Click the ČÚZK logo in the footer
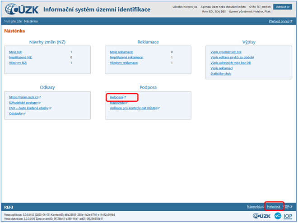Viewport: 298px width, 223px height. 260,215
